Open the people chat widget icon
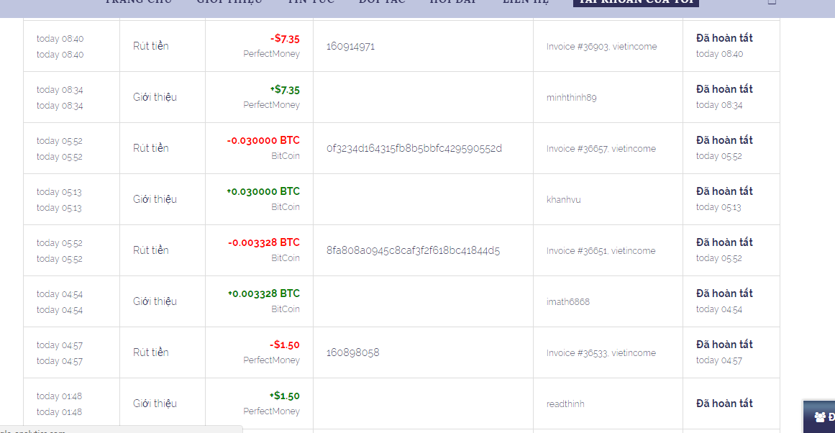Image resolution: width=835 pixels, height=433 pixels. tap(820, 417)
